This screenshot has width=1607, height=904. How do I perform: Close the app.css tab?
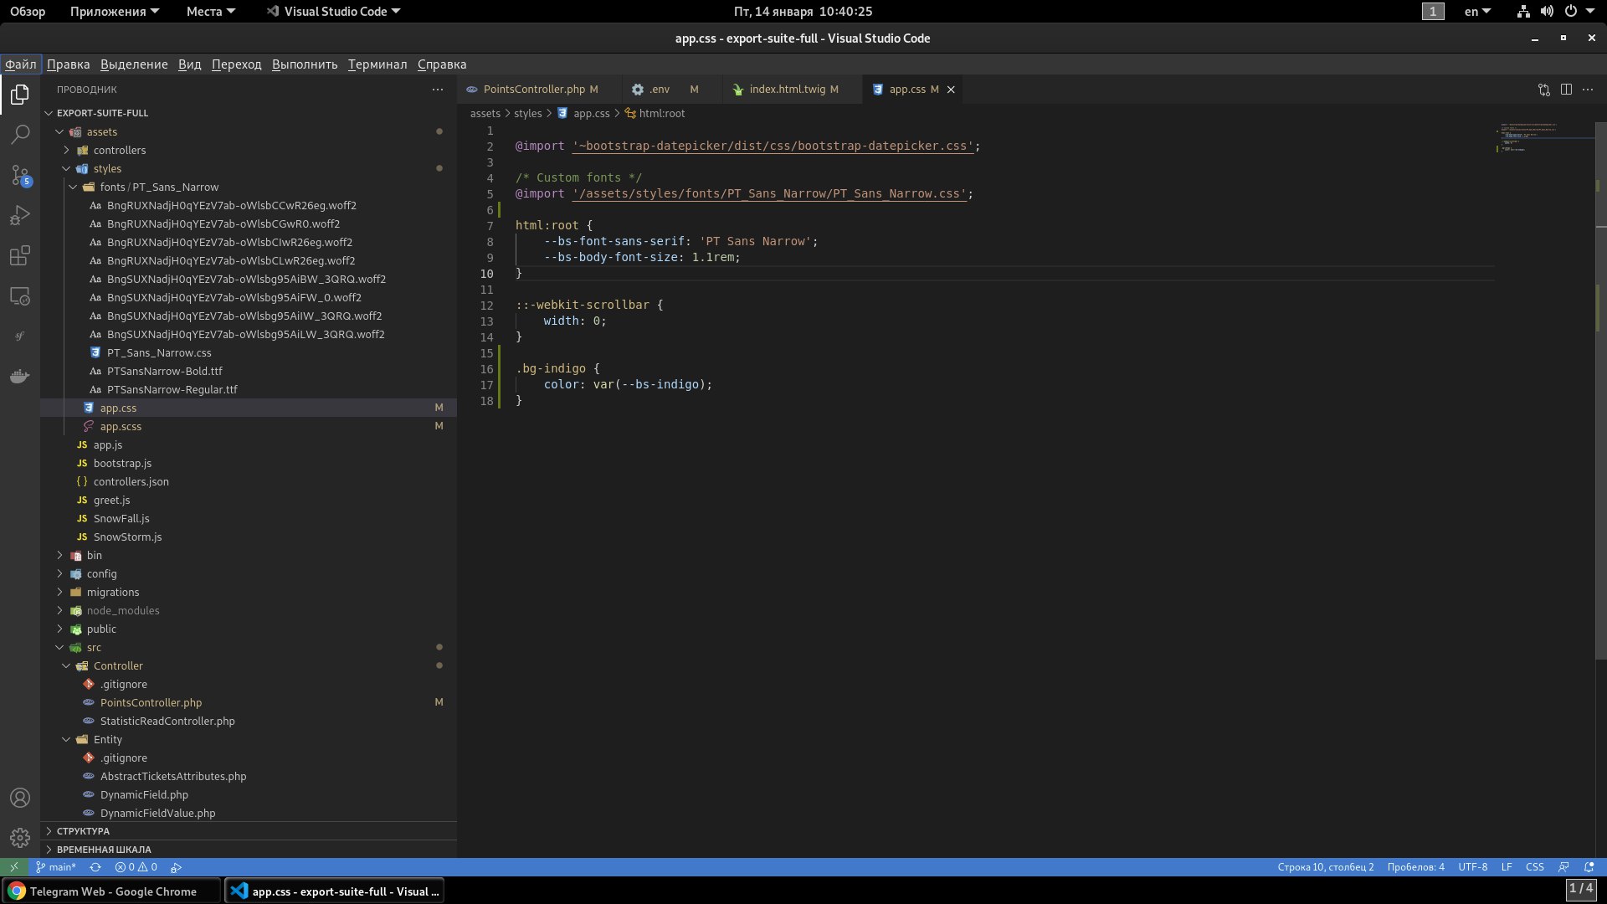click(951, 90)
